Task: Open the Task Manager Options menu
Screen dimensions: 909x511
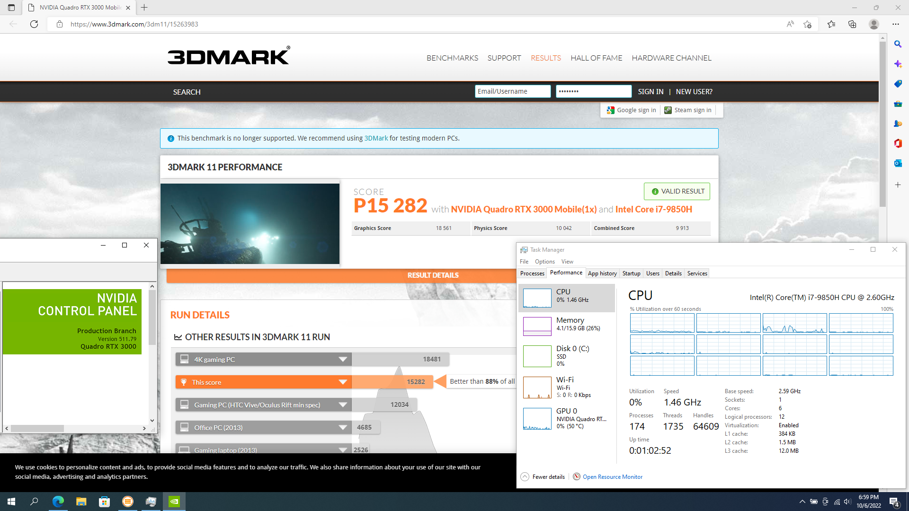Action: 544,262
